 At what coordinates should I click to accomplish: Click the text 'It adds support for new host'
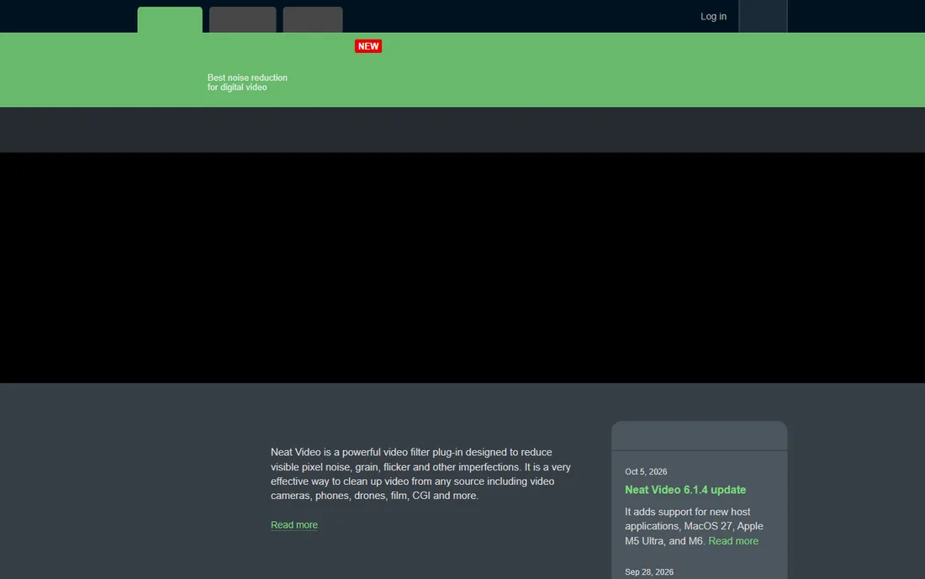click(x=687, y=512)
